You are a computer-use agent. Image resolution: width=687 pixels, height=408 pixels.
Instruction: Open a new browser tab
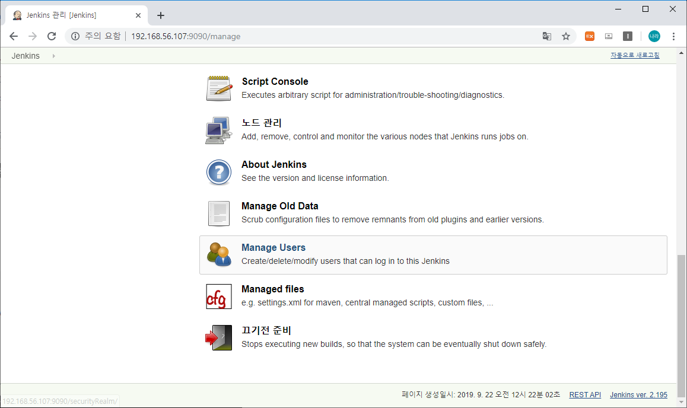[x=161, y=15]
